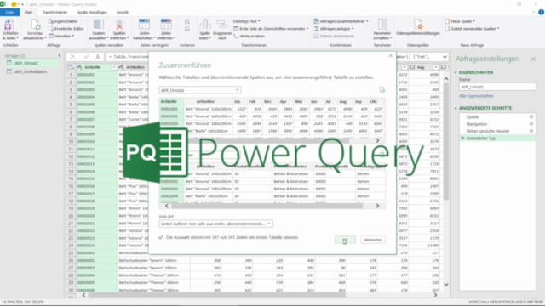This screenshot has width=545, height=306.
Task: Switch to Spalte hinzufügen tab
Action: (x=92, y=12)
